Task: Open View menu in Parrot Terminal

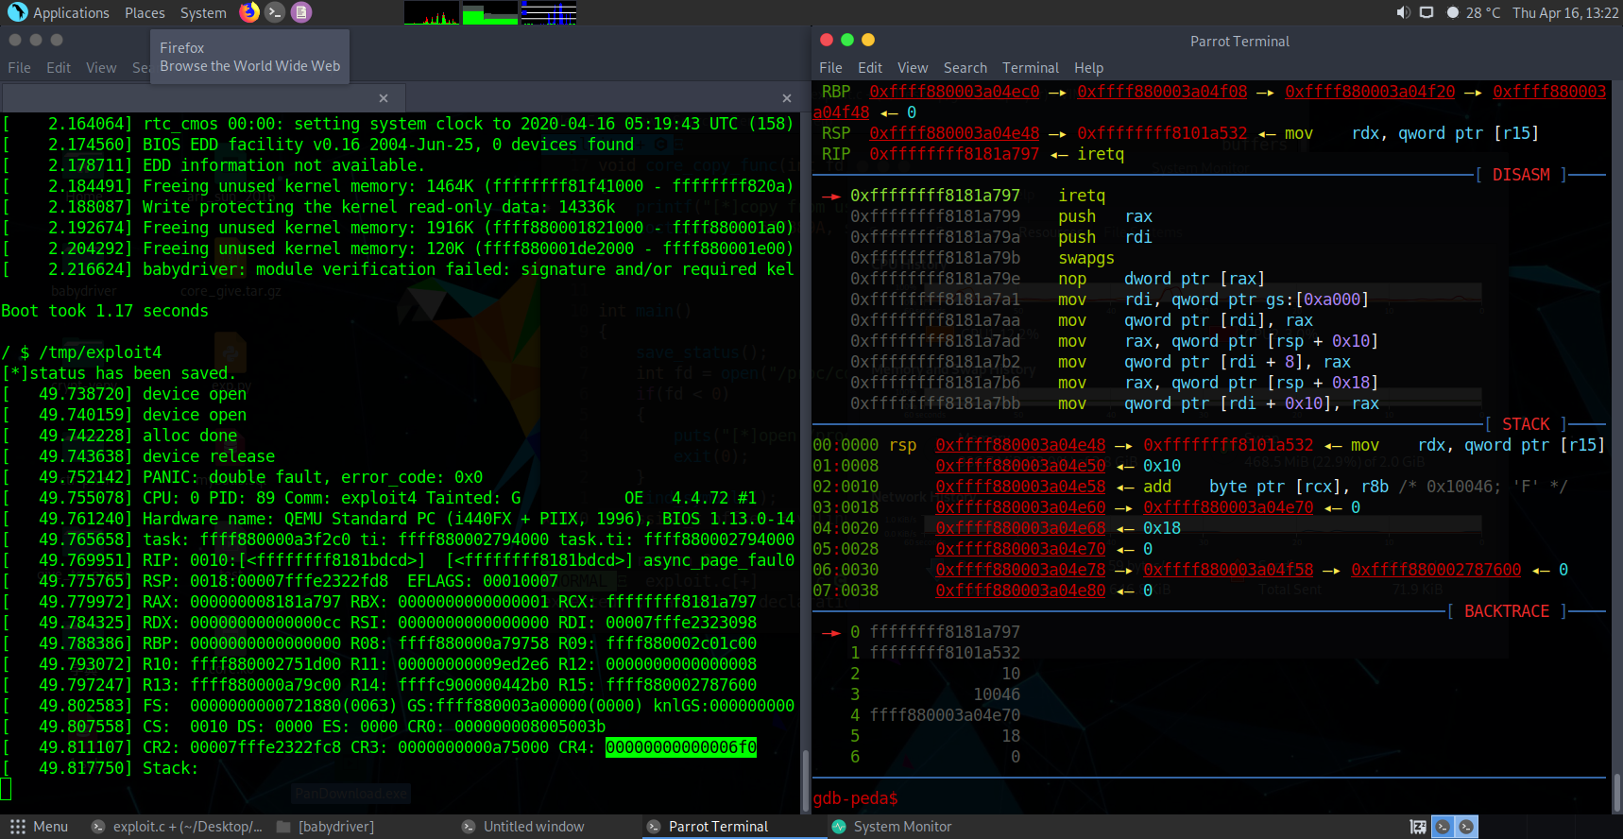Action: tap(913, 68)
